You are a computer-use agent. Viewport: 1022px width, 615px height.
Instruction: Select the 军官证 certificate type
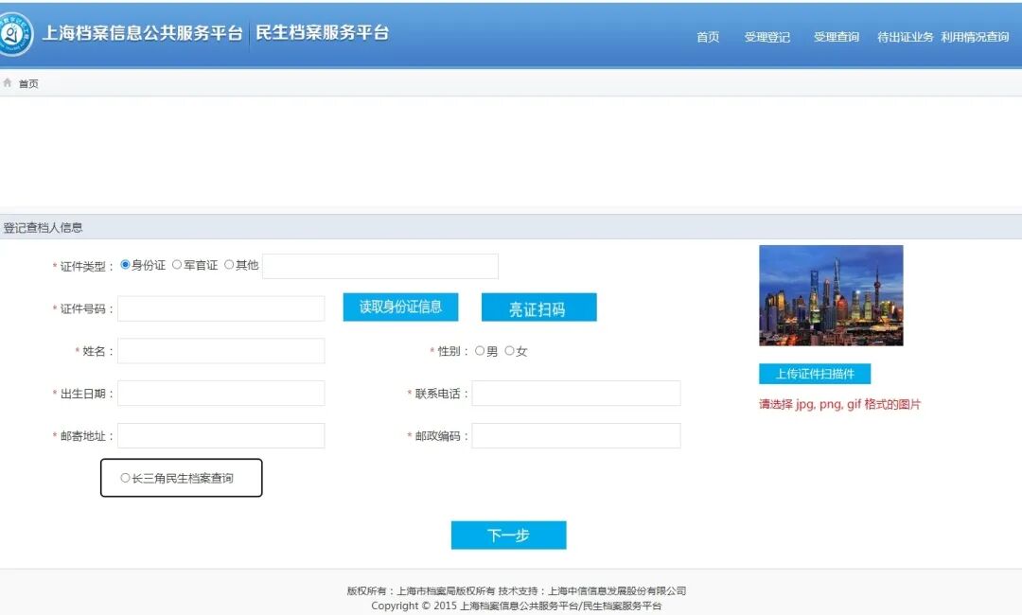(177, 265)
